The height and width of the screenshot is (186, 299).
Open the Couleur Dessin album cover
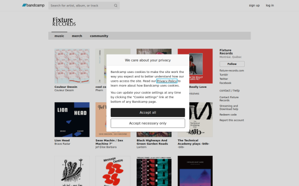click(72, 66)
